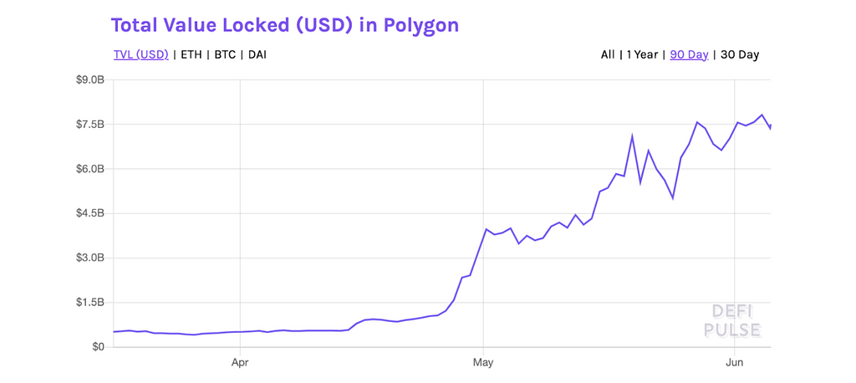The image size is (856, 383).
Task: Click the $6.0B y-axis label
Action: coord(89,169)
